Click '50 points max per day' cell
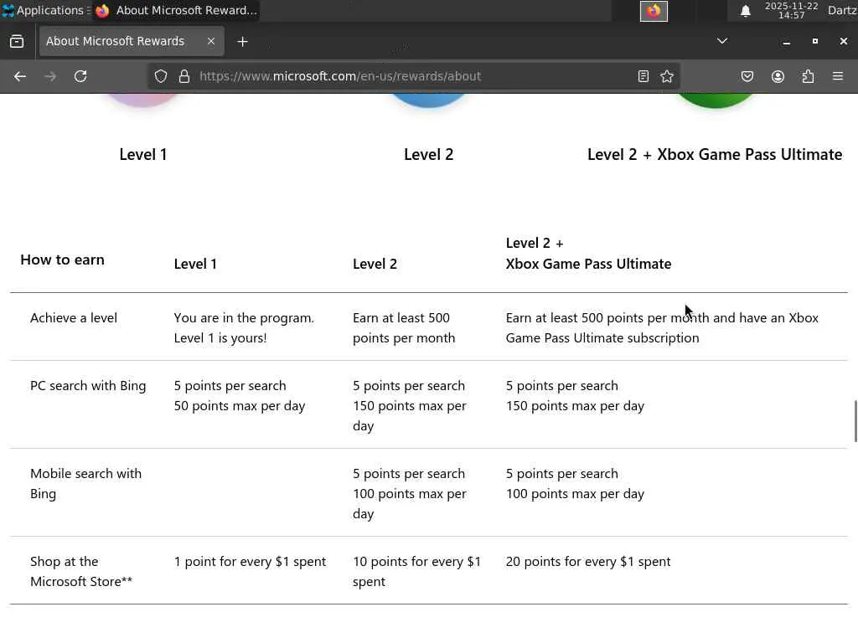Viewport: 858px width, 643px height. [x=240, y=406]
